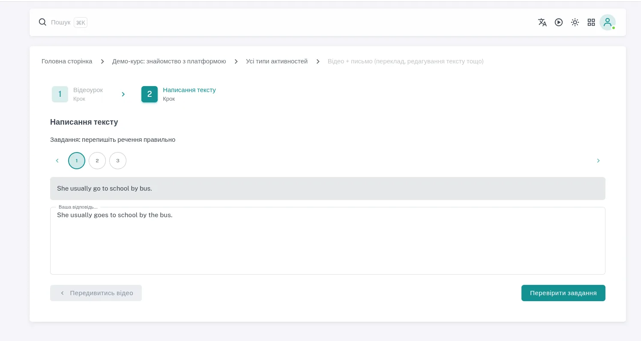Select question number 3
The width and height of the screenshot is (641, 341).
118,161
